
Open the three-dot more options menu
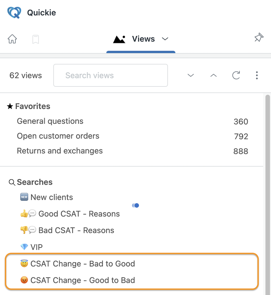257,75
